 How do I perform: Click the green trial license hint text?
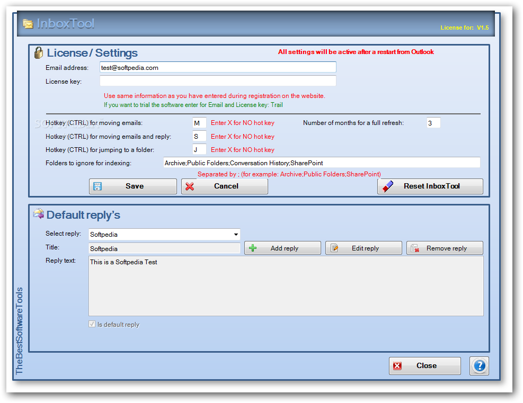coord(193,105)
